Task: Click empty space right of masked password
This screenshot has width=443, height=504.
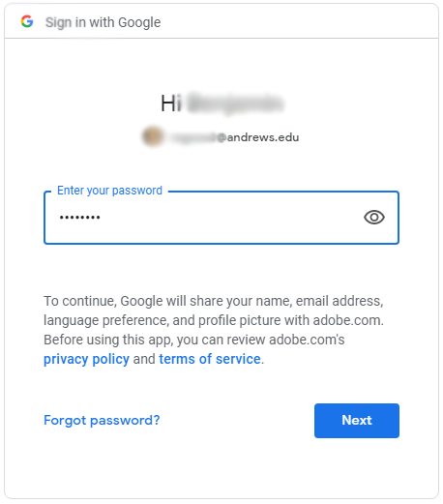Action: click(229, 218)
